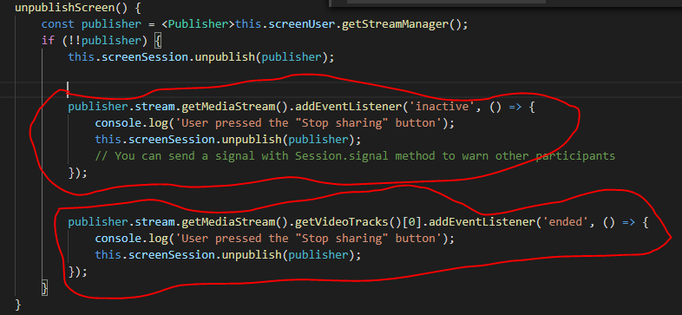Click the screenUser property

pos(301,24)
